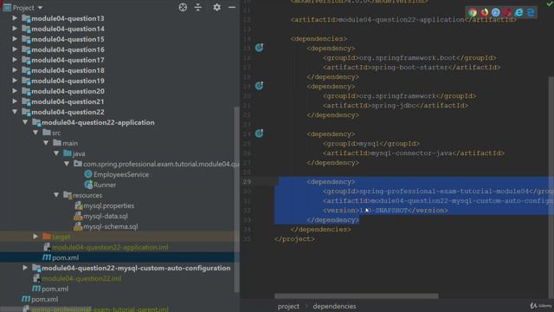Image resolution: width=554 pixels, height=312 pixels.
Task: Open in Opera browser icon
Action: click(x=507, y=12)
